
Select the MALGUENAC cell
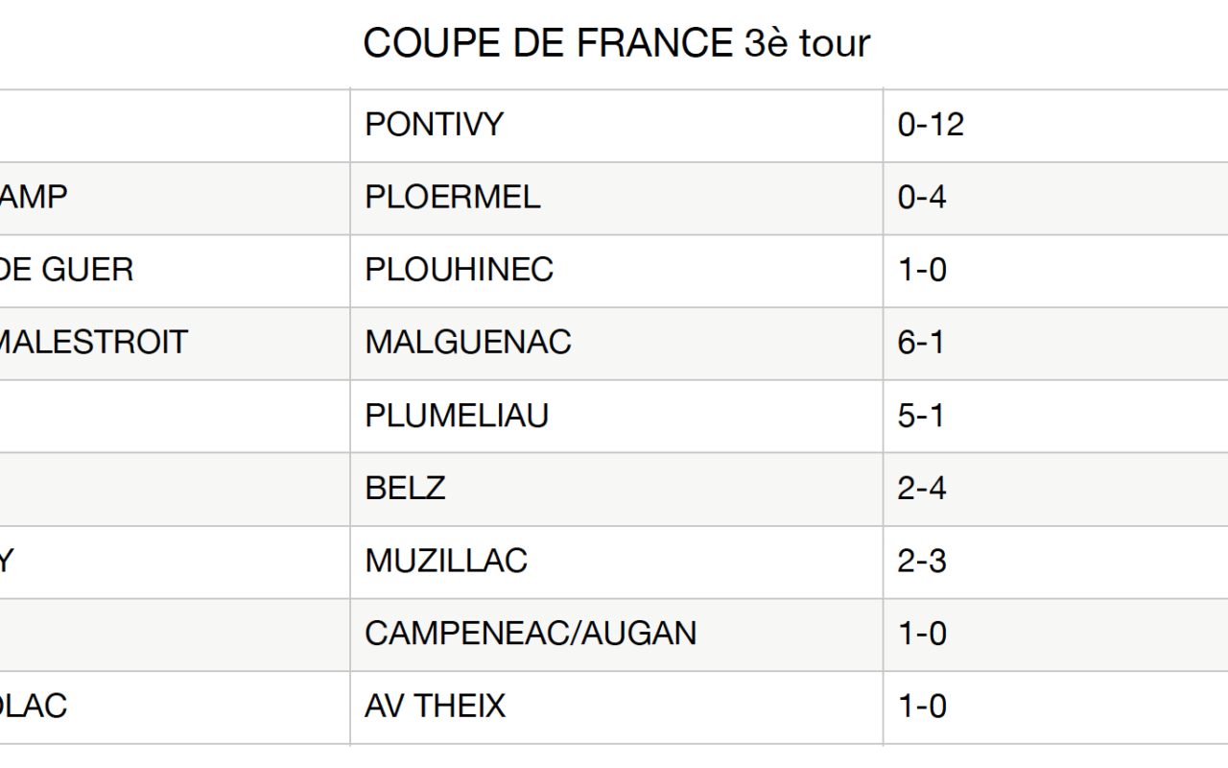pyautogui.click(x=467, y=343)
